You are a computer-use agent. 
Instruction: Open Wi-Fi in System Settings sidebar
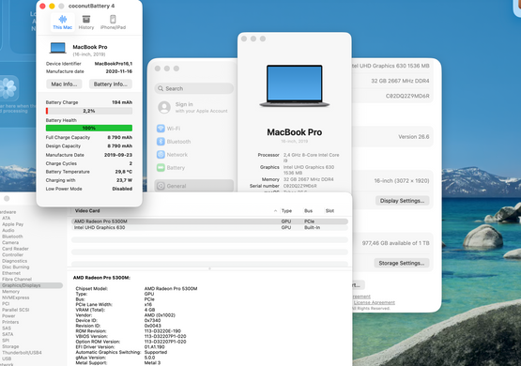click(194, 129)
